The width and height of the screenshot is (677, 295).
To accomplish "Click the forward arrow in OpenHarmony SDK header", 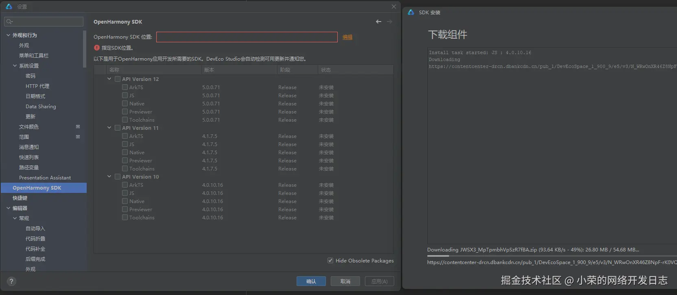I will [x=389, y=22].
